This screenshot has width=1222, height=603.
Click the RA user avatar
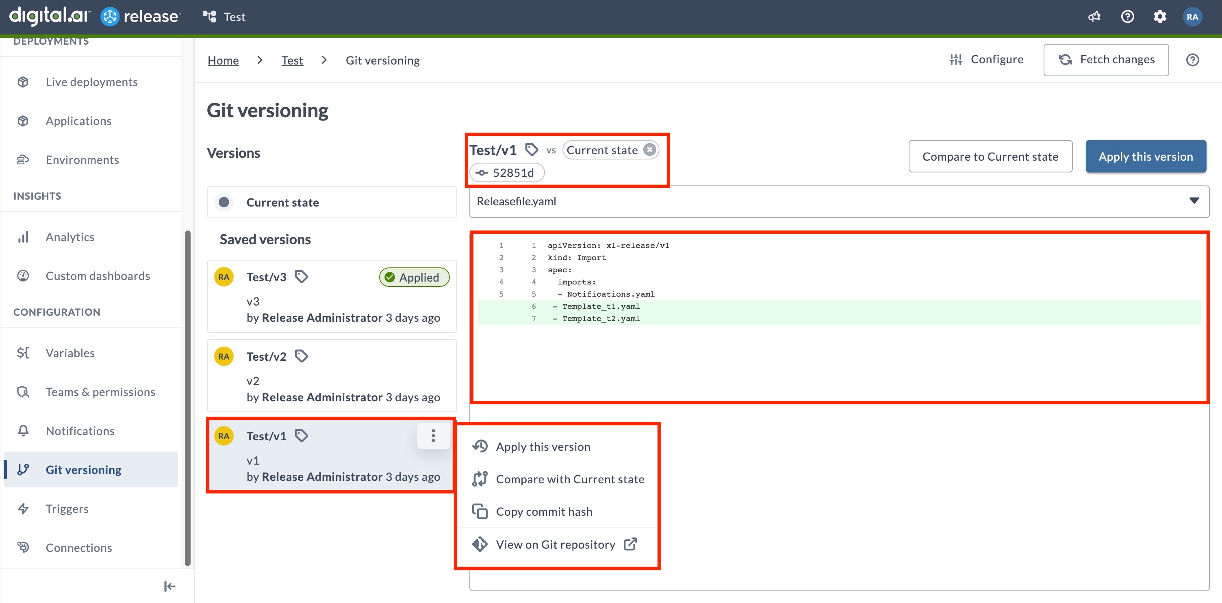click(x=1192, y=16)
